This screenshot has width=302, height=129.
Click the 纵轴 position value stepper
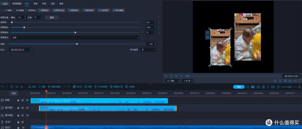coord(42,17)
